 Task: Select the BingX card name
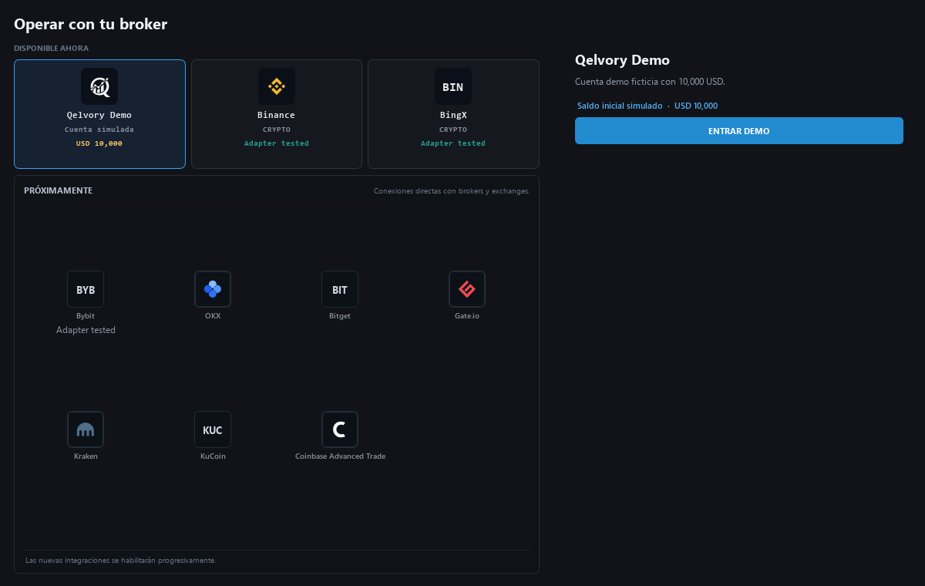tap(453, 115)
